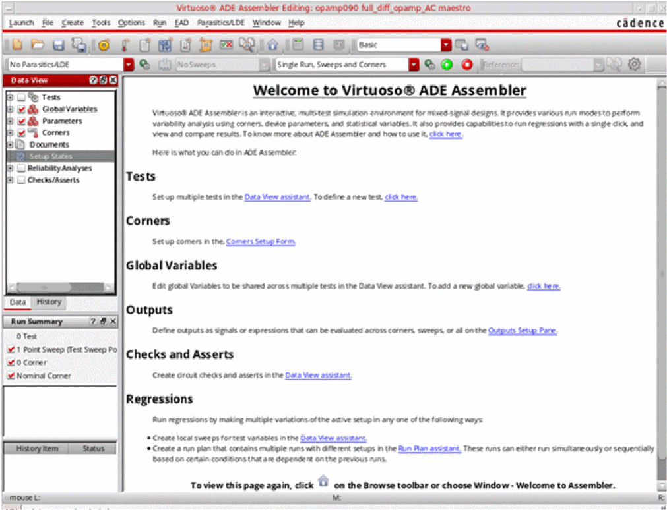Click the stacked database toolbar icon
Viewport: 667px width, 510px height.
318,45
